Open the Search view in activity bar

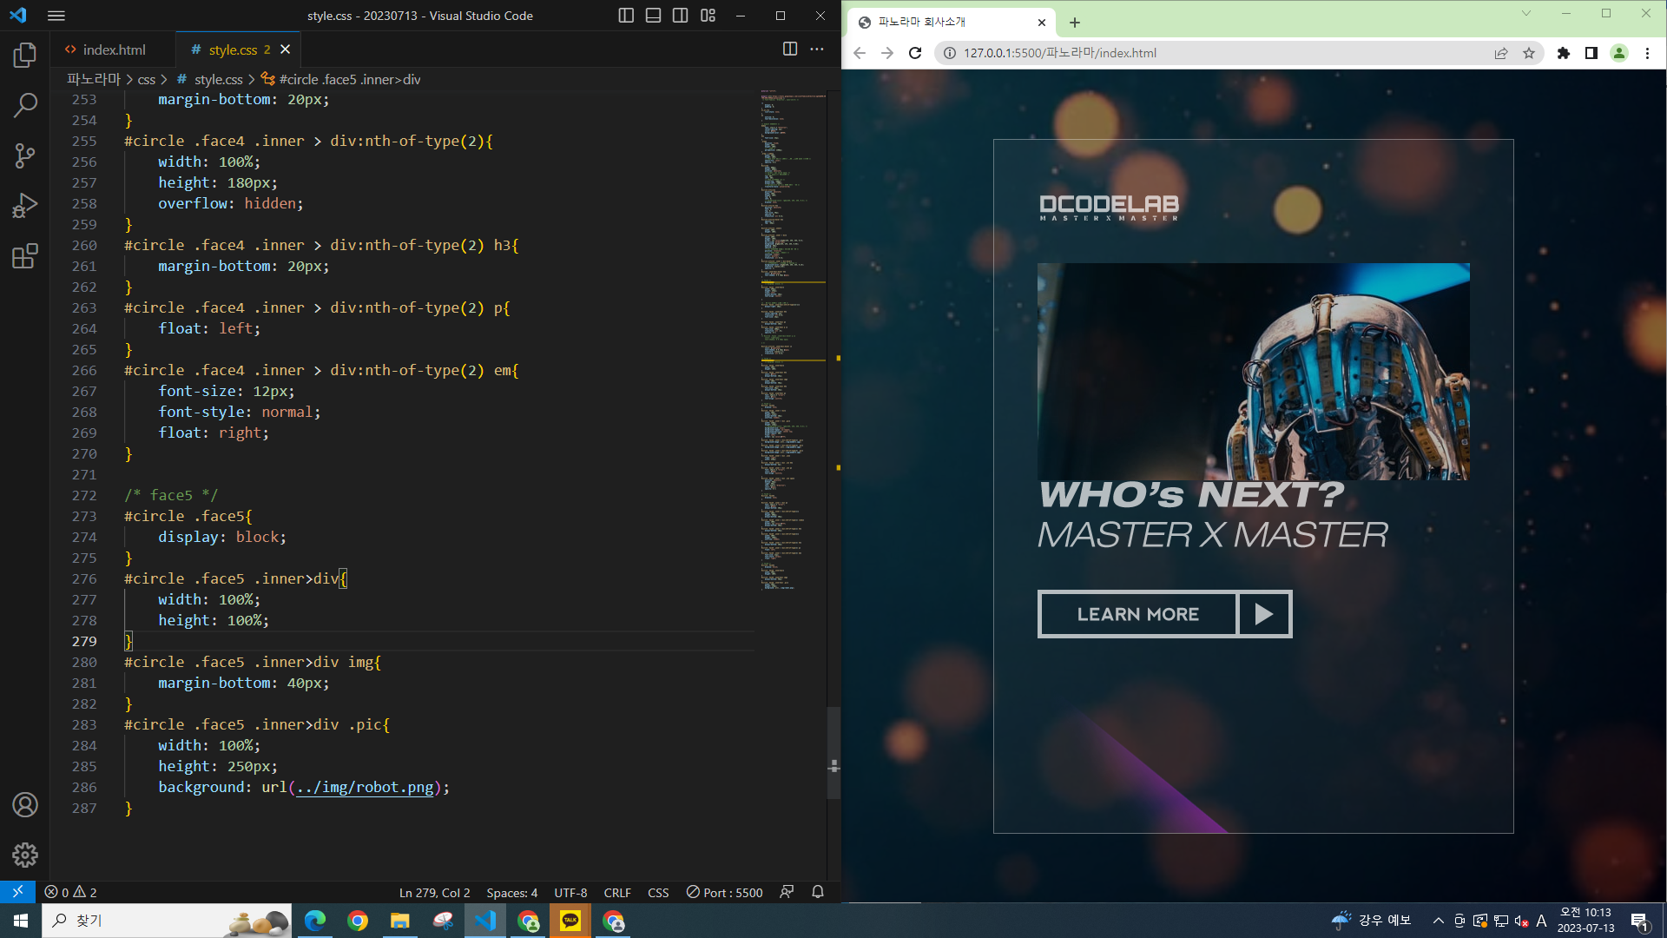[x=25, y=106]
